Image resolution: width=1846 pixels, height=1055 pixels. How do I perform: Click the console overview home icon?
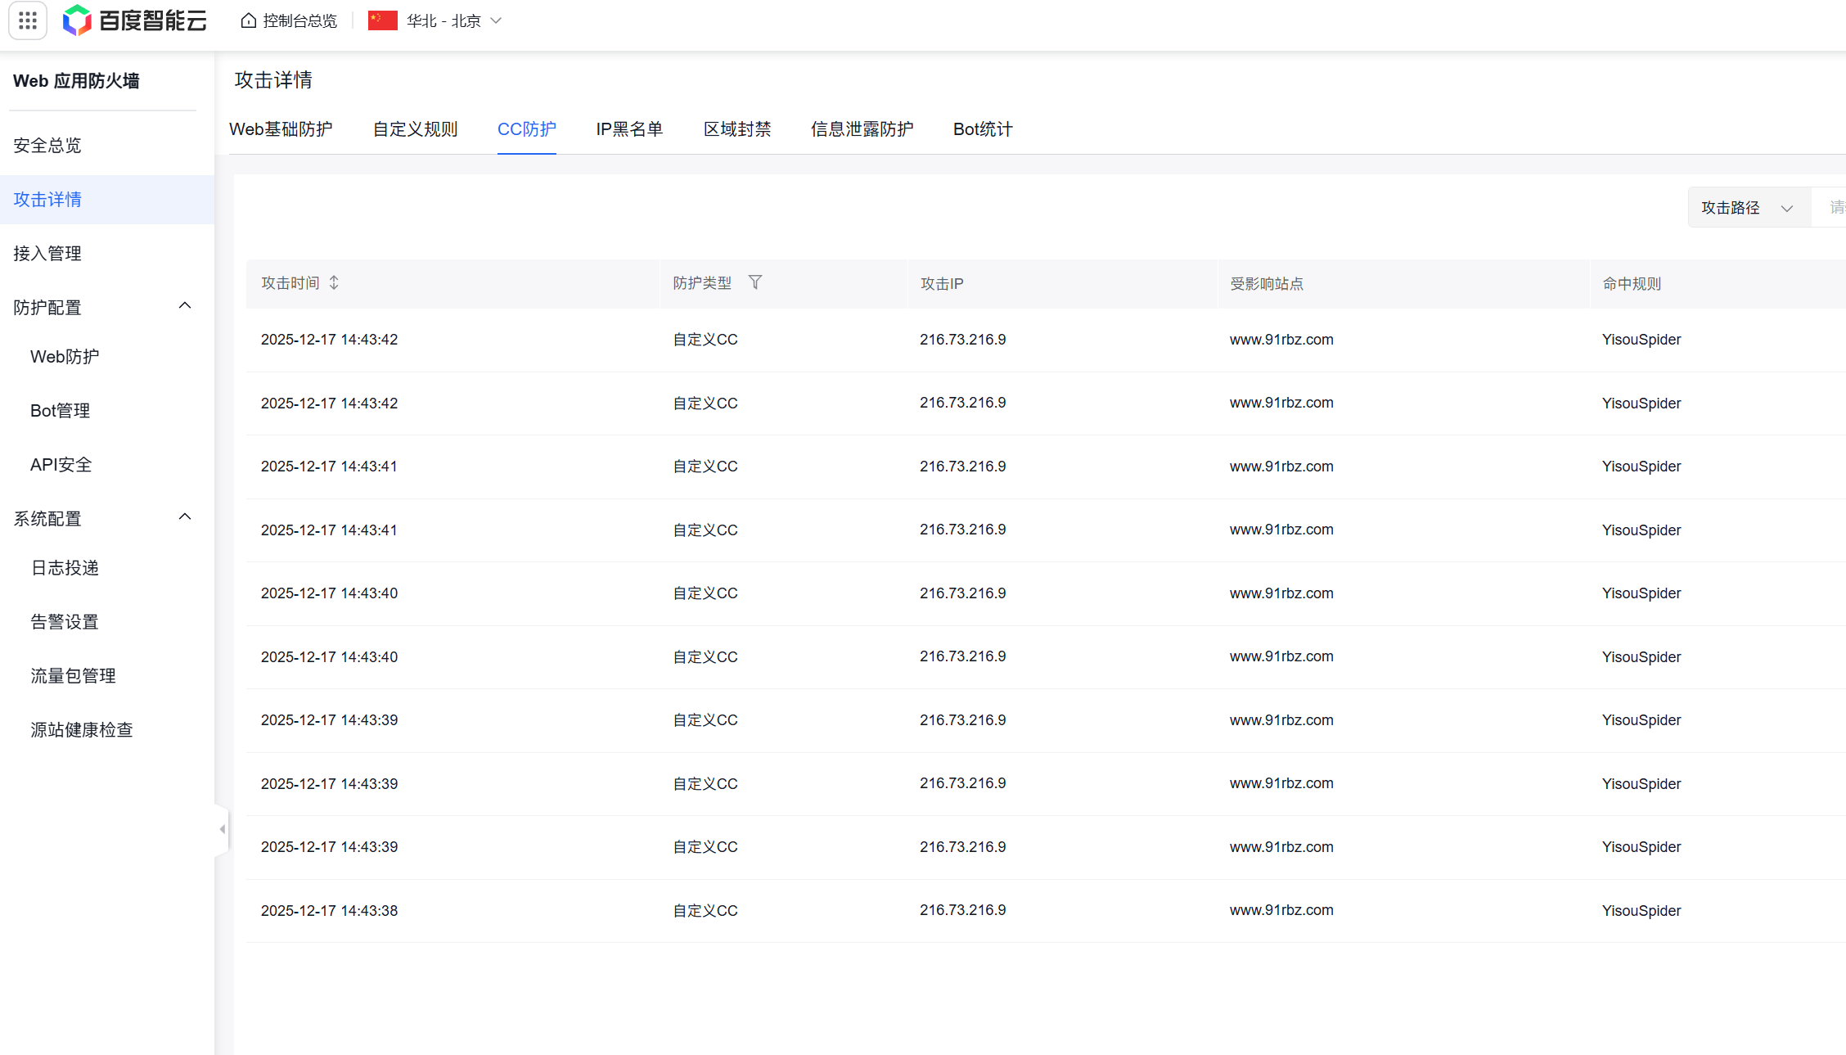249,20
